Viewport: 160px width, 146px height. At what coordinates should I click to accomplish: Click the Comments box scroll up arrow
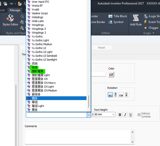132,132
